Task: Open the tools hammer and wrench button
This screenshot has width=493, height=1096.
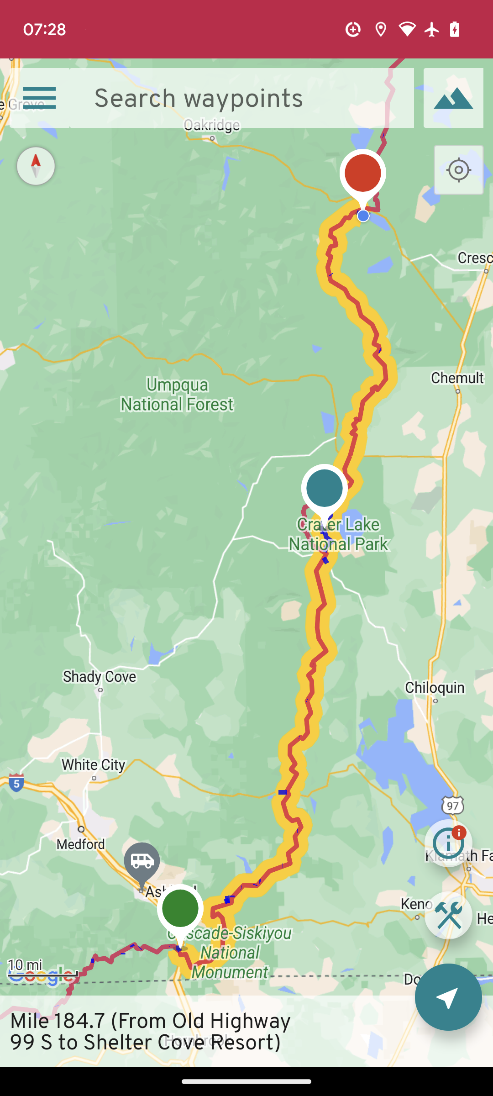Action: [x=448, y=915]
